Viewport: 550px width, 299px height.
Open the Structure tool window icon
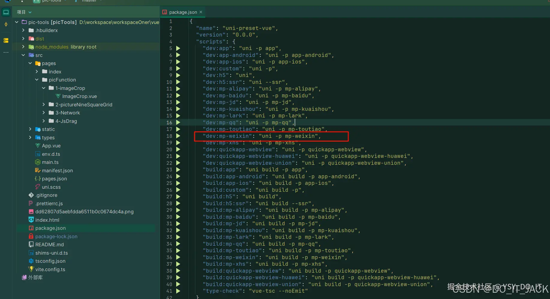pyautogui.click(x=6, y=40)
